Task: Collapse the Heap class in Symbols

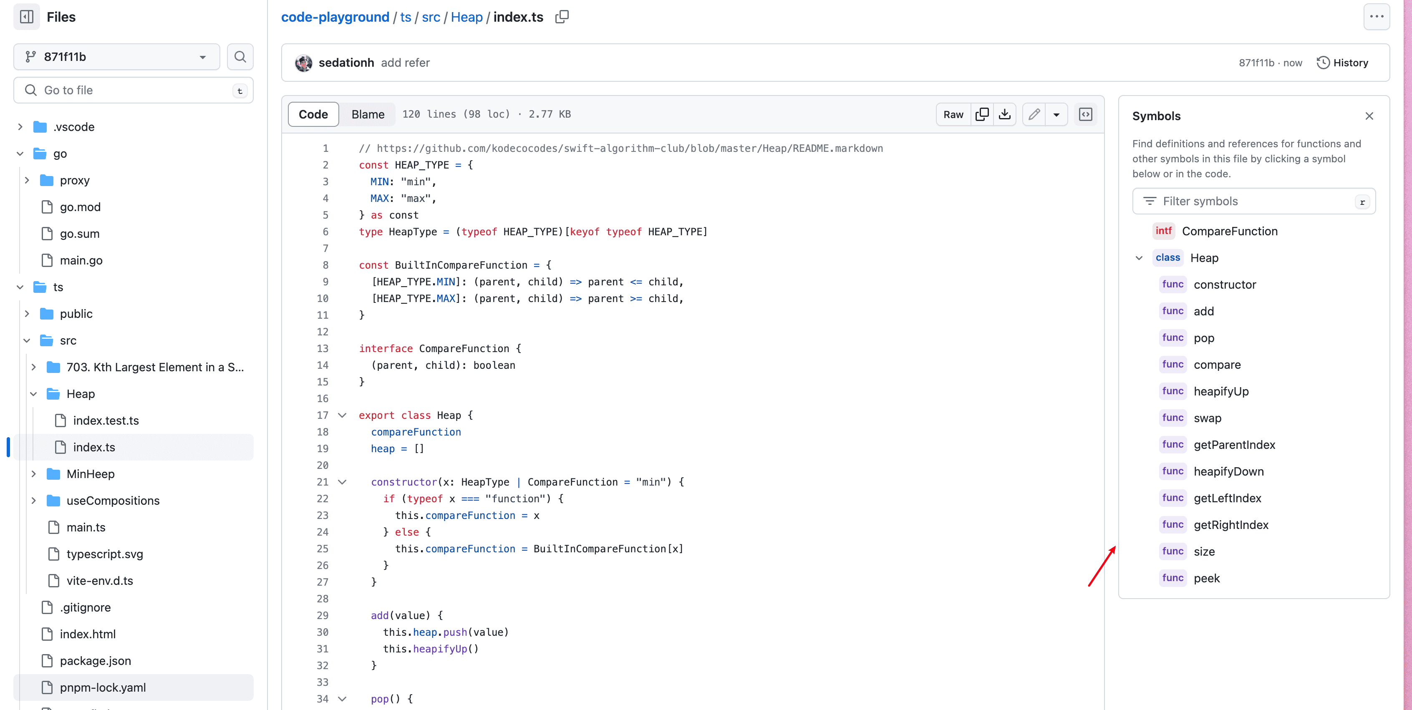Action: [x=1139, y=257]
